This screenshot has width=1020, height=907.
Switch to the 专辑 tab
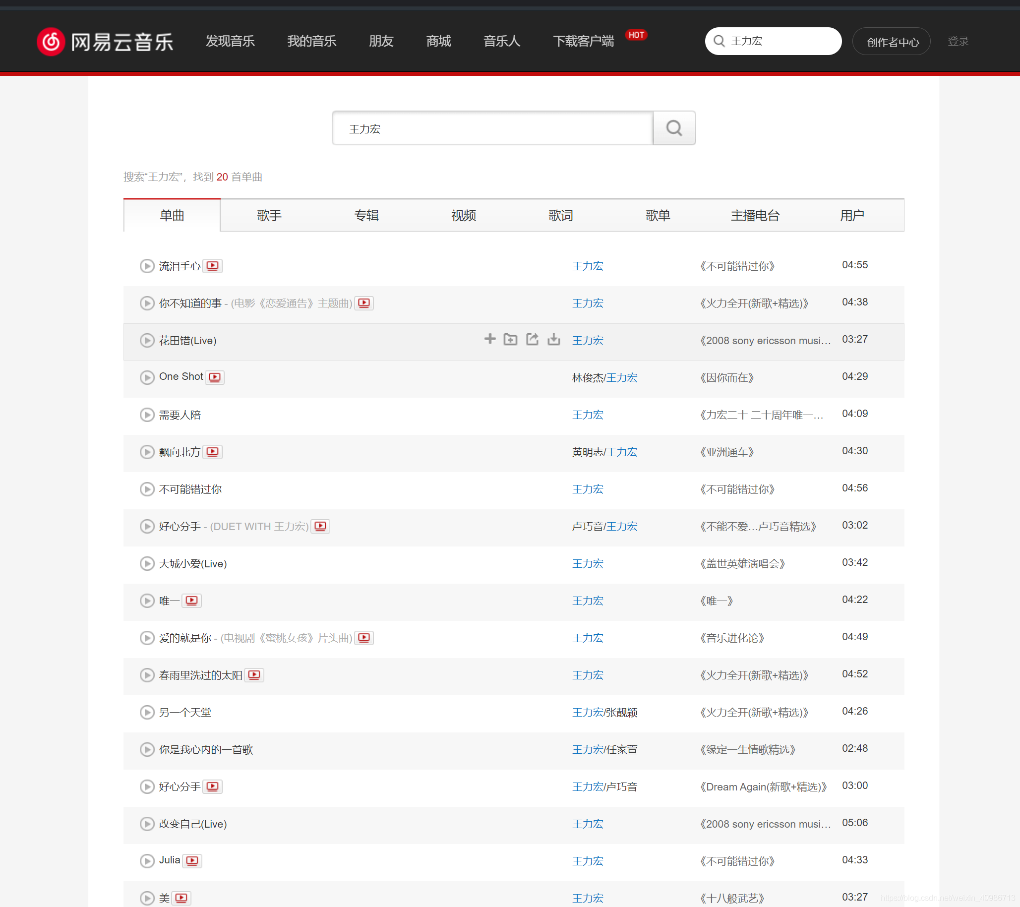click(x=366, y=215)
